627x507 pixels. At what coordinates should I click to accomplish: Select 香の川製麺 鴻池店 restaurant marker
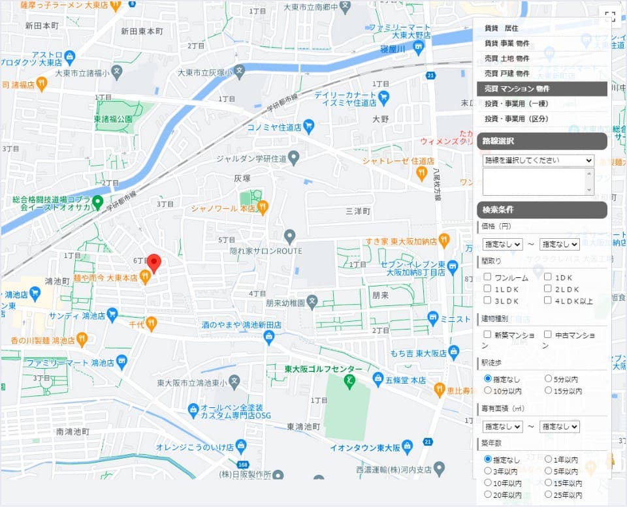(82, 339)
